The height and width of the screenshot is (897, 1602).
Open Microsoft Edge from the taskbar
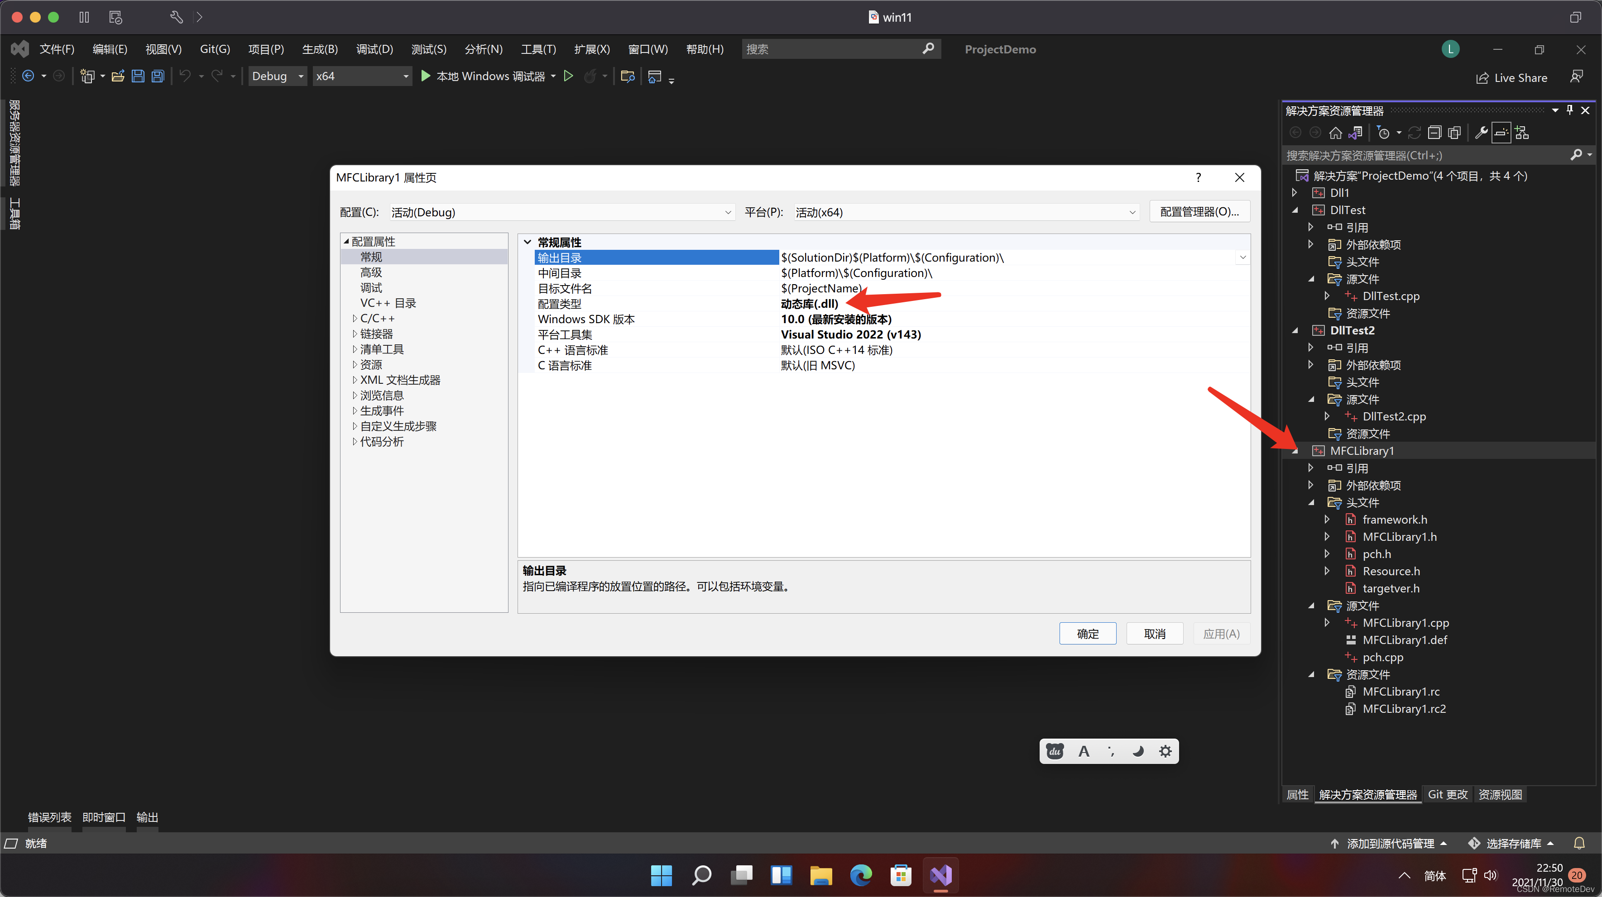point(861,875)
